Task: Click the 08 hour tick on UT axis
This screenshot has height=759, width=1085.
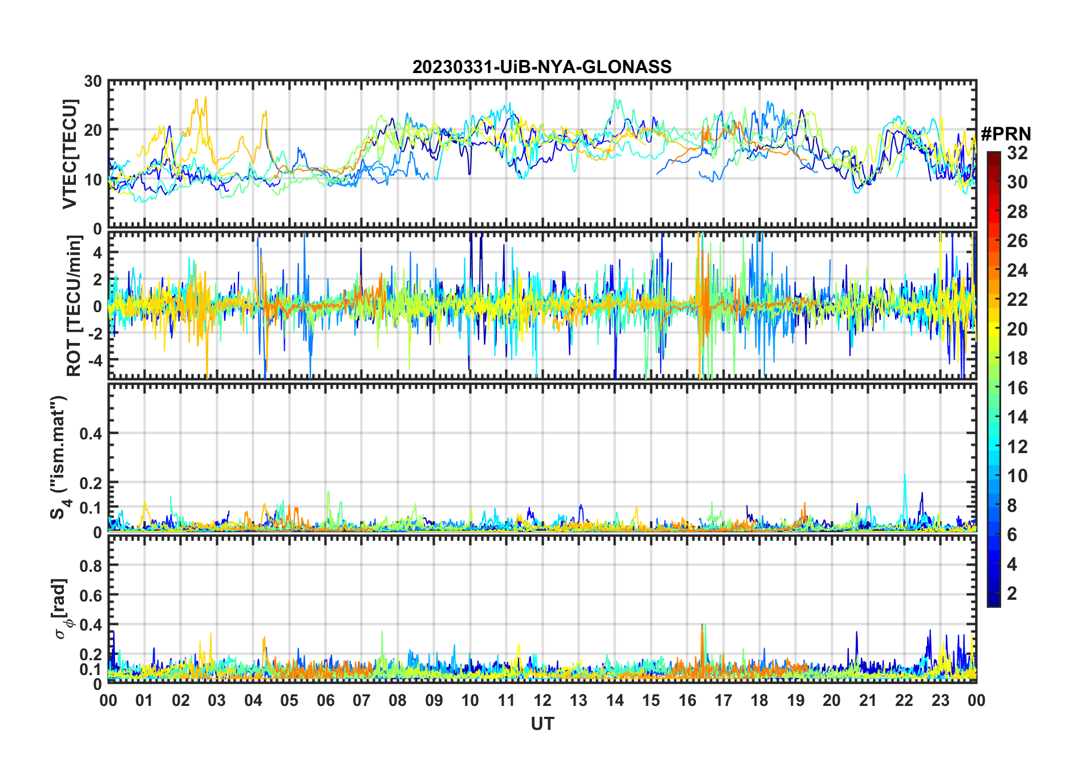Action: point(398,700)
